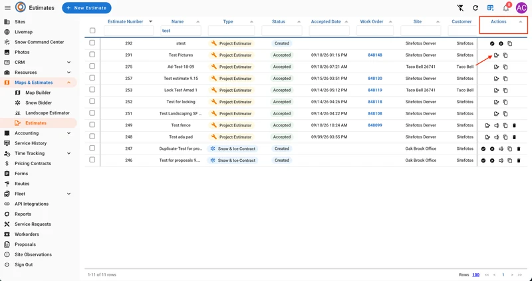Open work order link 848130
The image size is (532, 281).
pos(375,79)
